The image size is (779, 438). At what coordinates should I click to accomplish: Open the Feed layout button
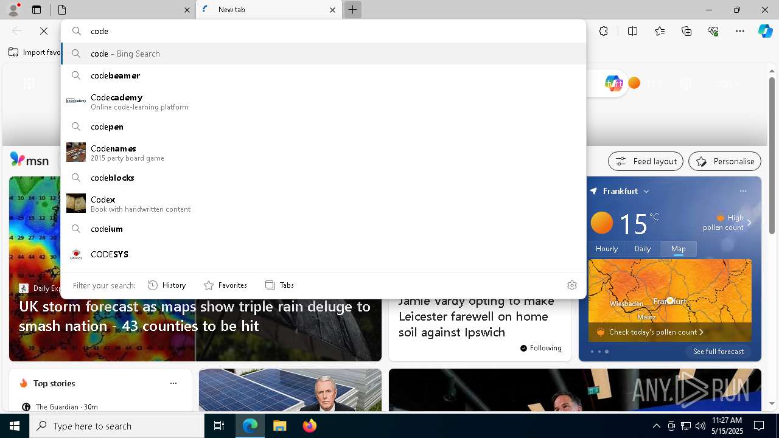click(646, 161)
